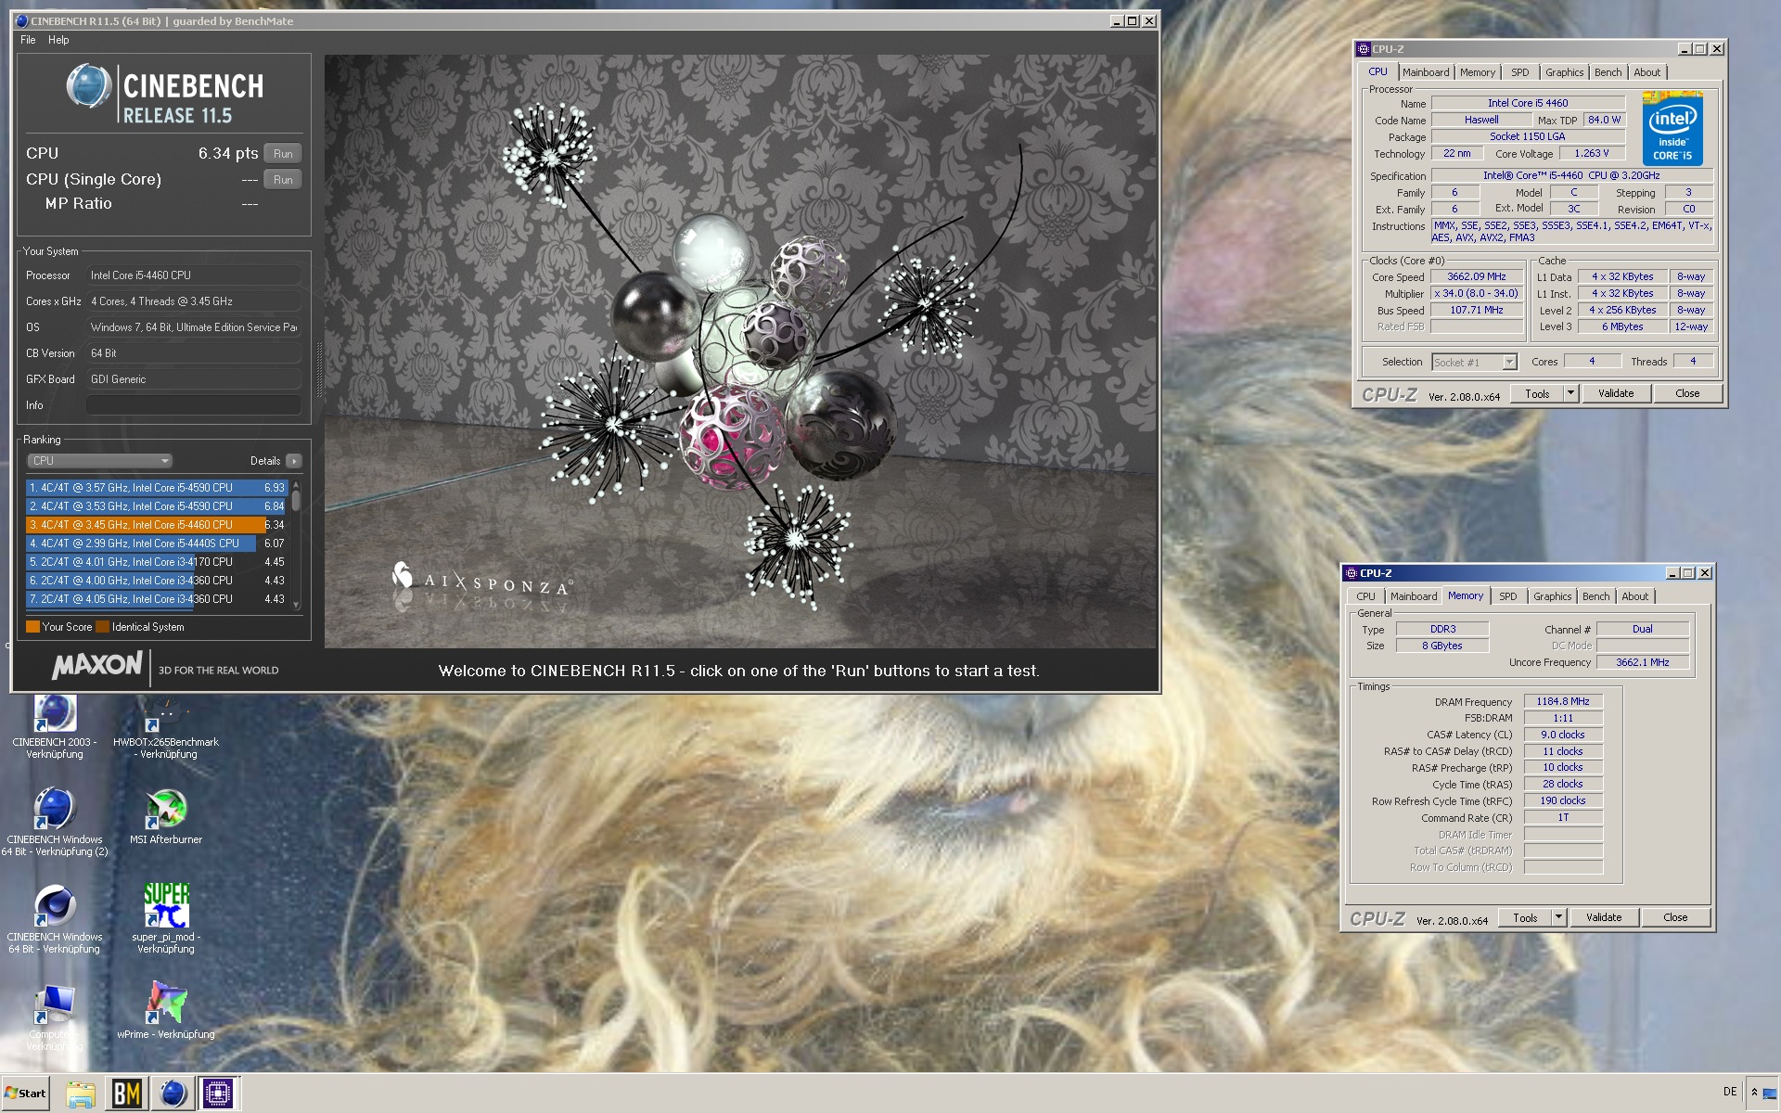Image resolution: width=1781 pixels, height=1113 pixels.
Task: Open HWBOTx265Benchmark desktop shortcut
Action: point(166,728)
